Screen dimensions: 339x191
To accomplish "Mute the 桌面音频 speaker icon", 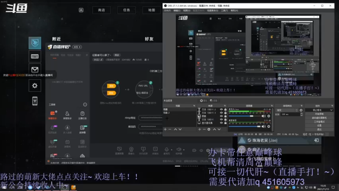I will click(264, 126).
